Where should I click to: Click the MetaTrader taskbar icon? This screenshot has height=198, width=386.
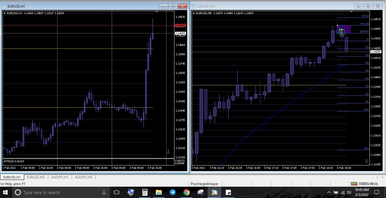[x=214, y=192]
